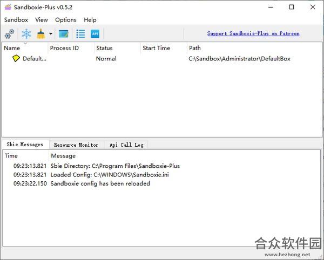Image resolution: width=324 pixels, height=260 pixels.
Task: Close the Sandboxie-Plus window
Action: pos(313,7)
